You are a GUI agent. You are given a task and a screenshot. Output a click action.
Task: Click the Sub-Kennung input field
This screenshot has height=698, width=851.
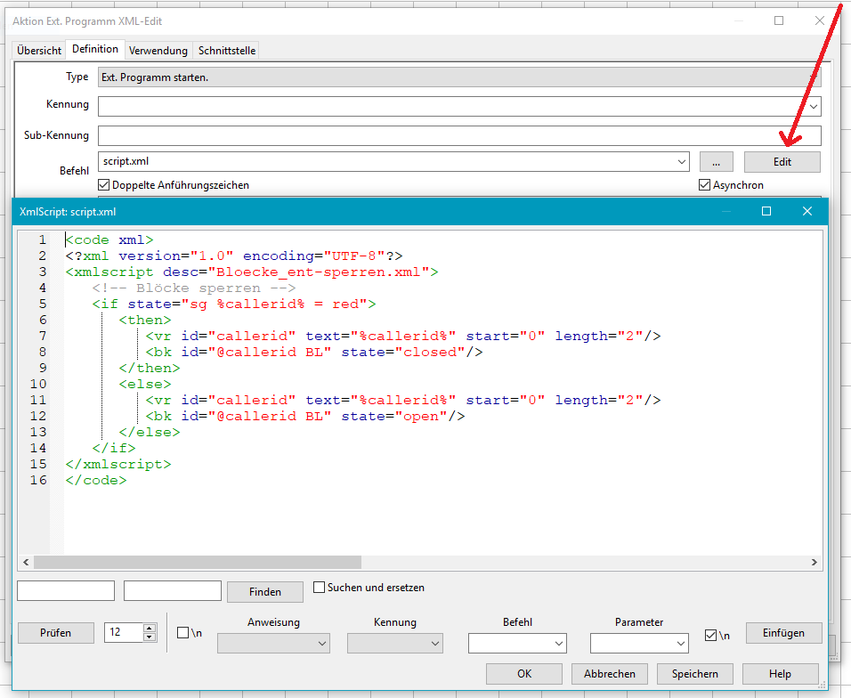point(458,135)
